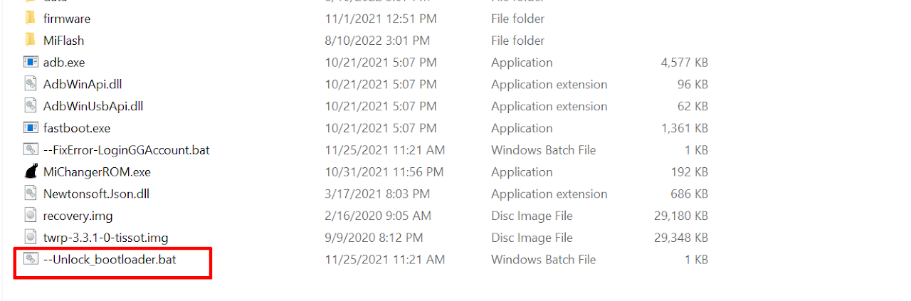Select the --FixError-LoginGGAccount.bat file name
911x301 pixels.
click(x=126, y=150)
